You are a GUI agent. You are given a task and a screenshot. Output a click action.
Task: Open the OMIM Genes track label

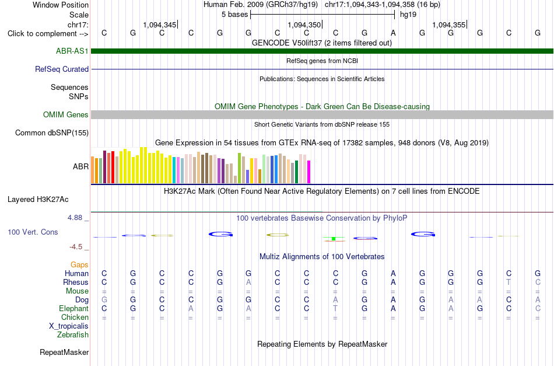(x=66, y=114)
